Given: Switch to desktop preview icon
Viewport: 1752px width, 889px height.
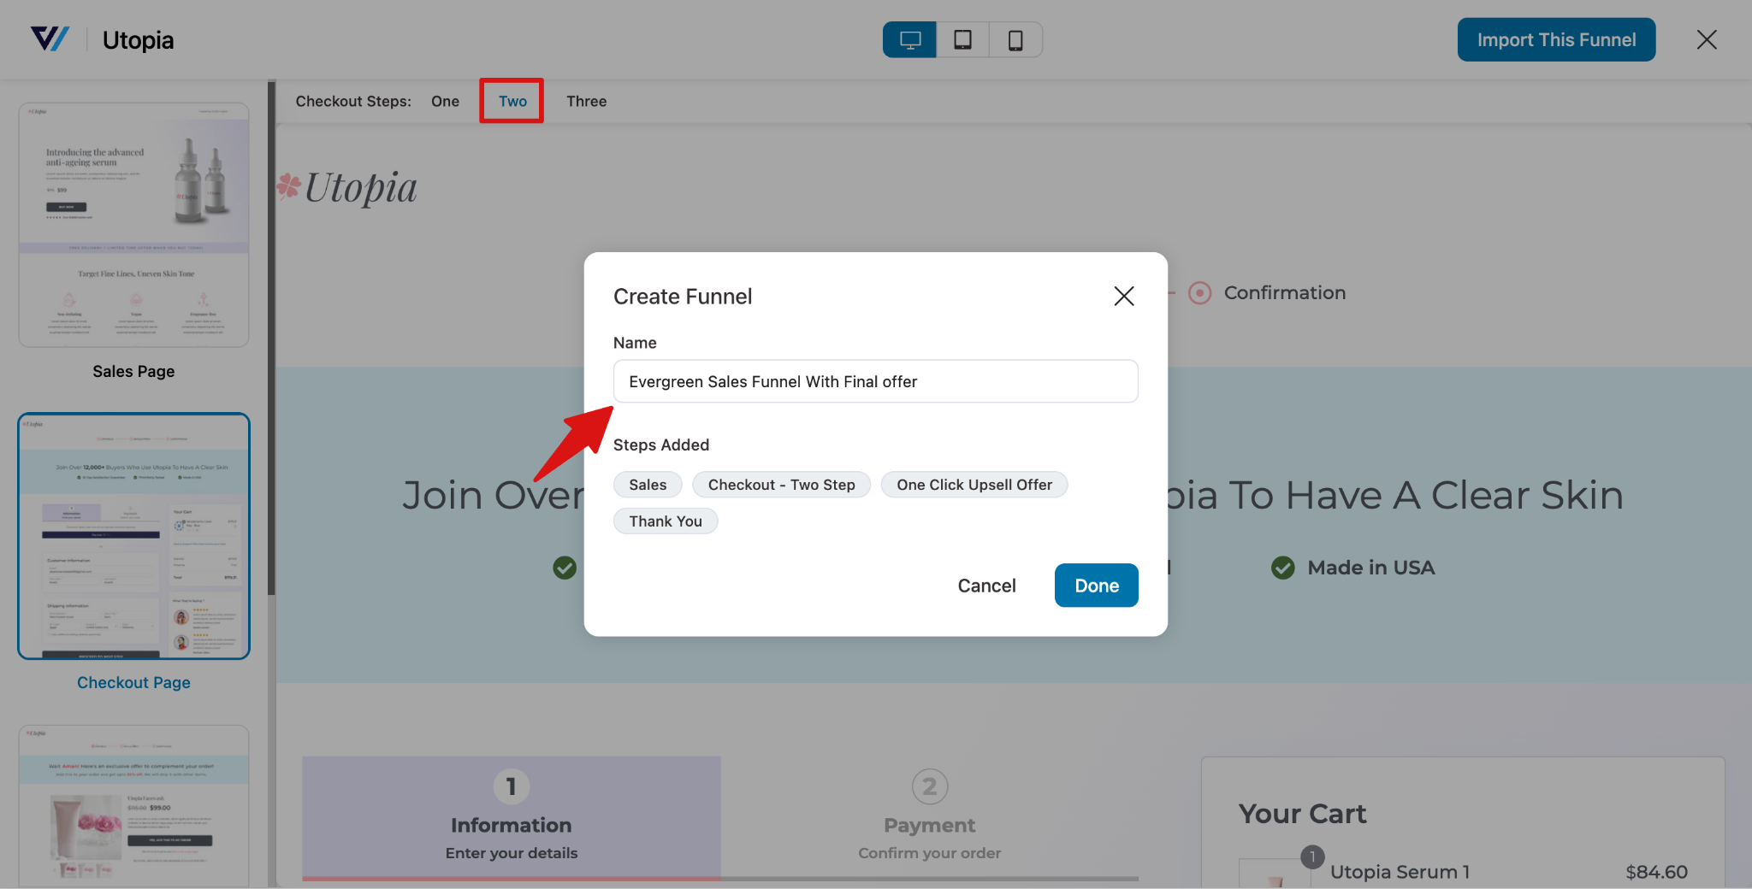Looking at the screenshot, I should pyautogui.click(x=909, y=40).
